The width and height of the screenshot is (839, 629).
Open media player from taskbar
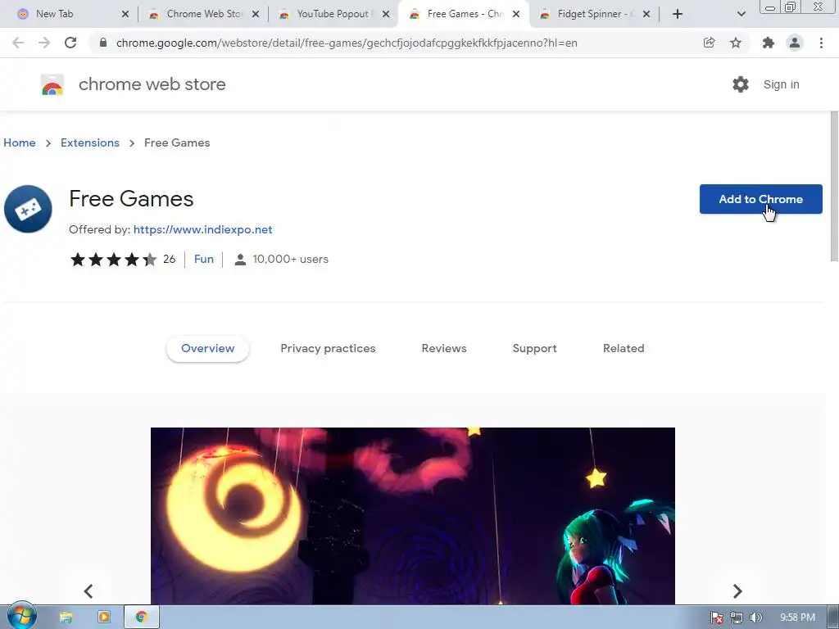(x=104, y=618)
